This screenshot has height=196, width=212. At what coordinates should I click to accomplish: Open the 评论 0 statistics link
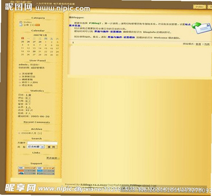click(28, 98)
